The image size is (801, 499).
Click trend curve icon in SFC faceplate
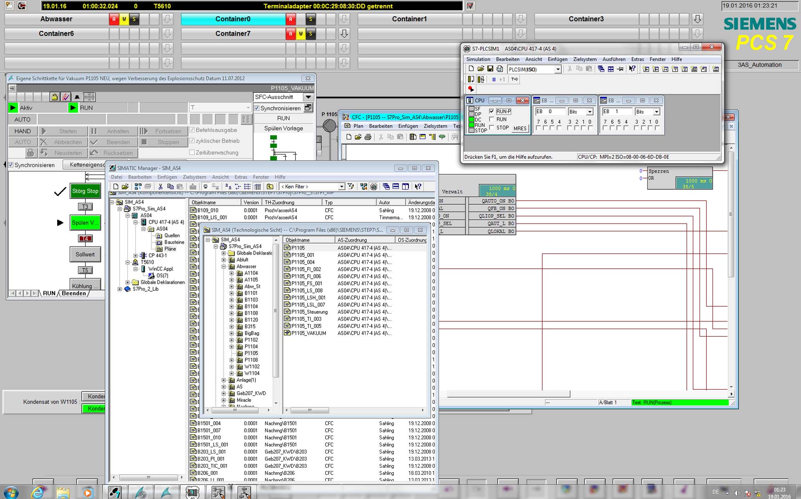coord(66,97)
